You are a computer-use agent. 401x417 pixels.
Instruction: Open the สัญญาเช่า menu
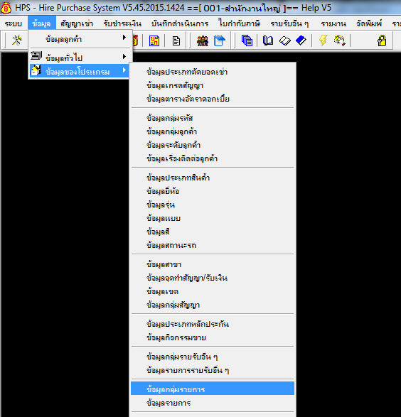[77, 23]
